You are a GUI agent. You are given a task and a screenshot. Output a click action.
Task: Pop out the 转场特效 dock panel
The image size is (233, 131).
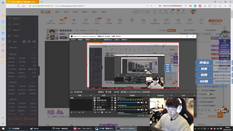click(x=172, y=95)
